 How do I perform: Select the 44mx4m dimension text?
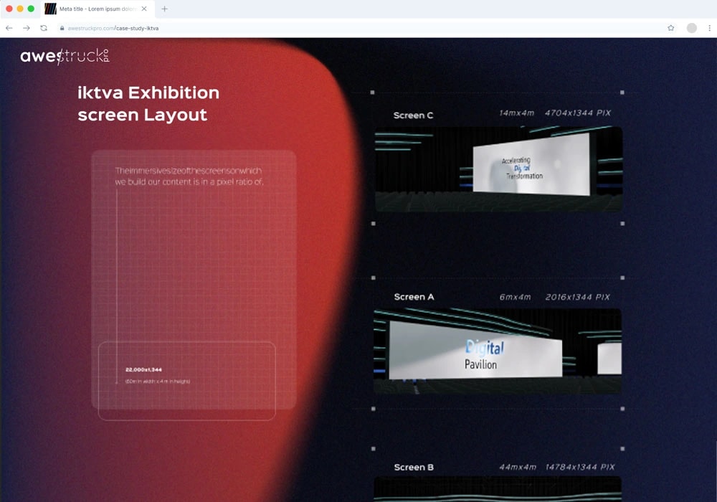(x=518, y=468)
